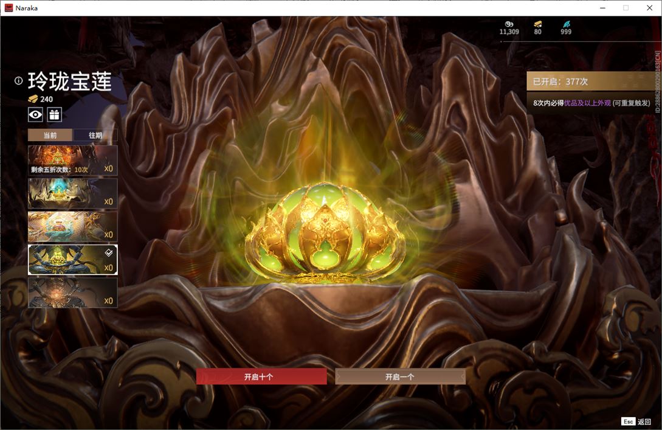Click the 剩余五折次数: 10次 text
Image resolution: width=662 pixels, height=430 pixels.
point(60,169)
